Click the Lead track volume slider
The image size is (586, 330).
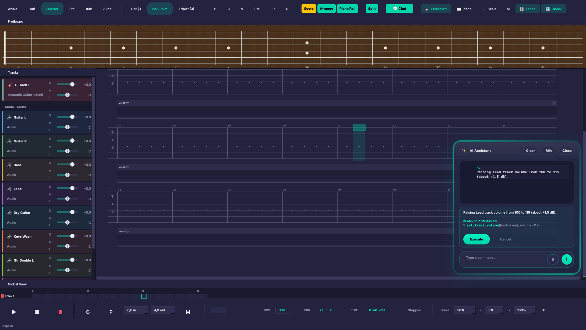point(67,188)
